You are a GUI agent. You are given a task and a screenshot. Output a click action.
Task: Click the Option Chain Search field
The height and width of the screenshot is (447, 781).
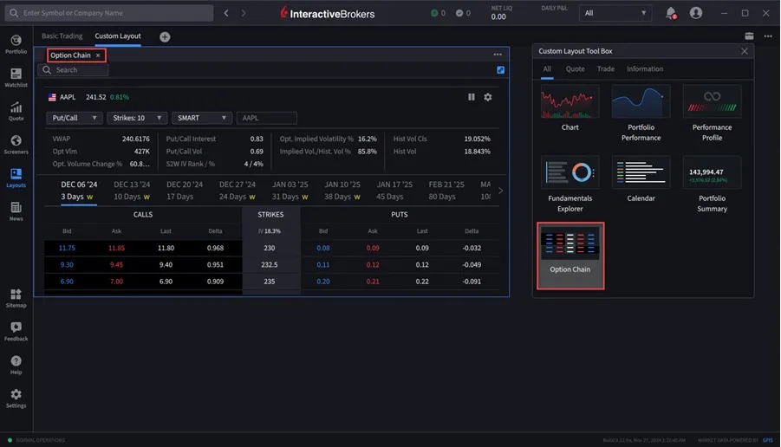point(73,70)
